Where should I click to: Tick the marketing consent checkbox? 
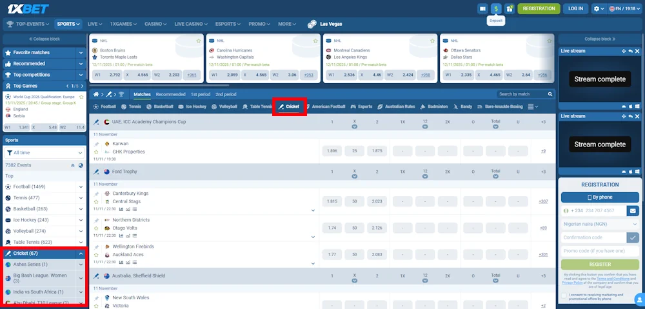tap(564, 295)
